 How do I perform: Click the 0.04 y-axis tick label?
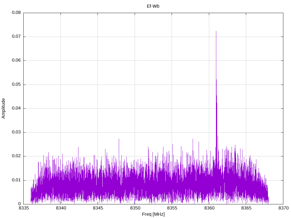click(x=16, y=108)
